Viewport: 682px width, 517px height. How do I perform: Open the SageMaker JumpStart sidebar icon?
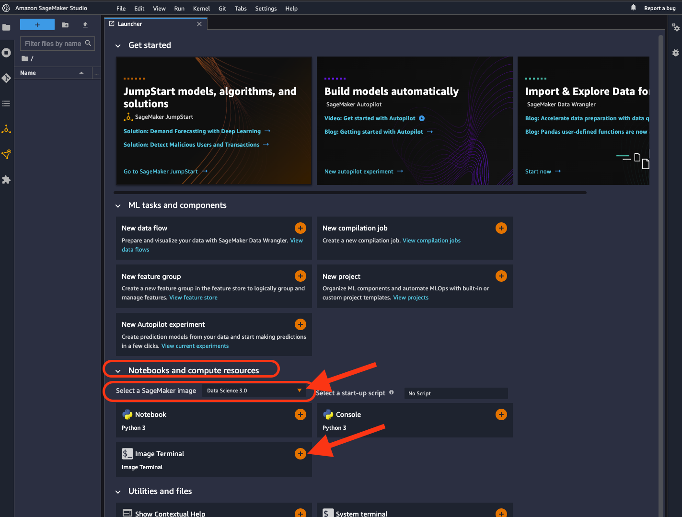(x=6, y=129)
